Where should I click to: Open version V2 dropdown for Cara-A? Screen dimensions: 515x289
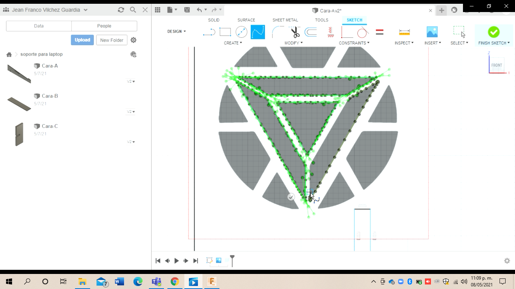tap(131, 81)
